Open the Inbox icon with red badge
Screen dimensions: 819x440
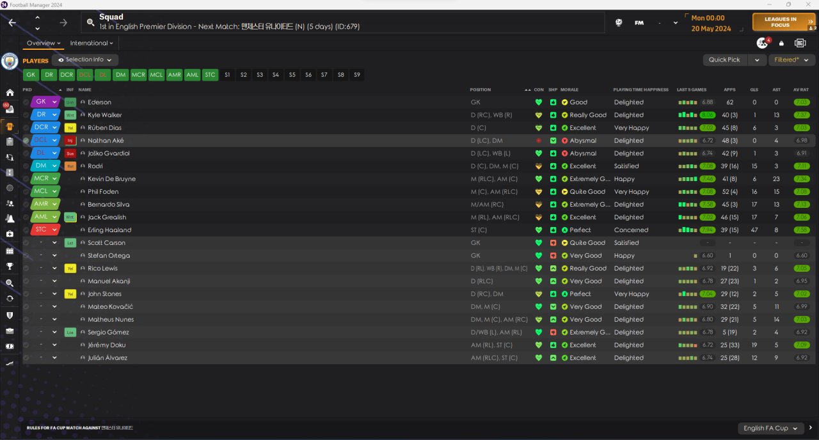coord(10,109)
